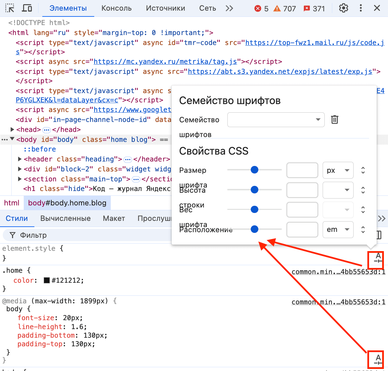The image size is (388, 371).
Task: Click the Размер шрифта slider handle
Action: click(x=254, y=169)
